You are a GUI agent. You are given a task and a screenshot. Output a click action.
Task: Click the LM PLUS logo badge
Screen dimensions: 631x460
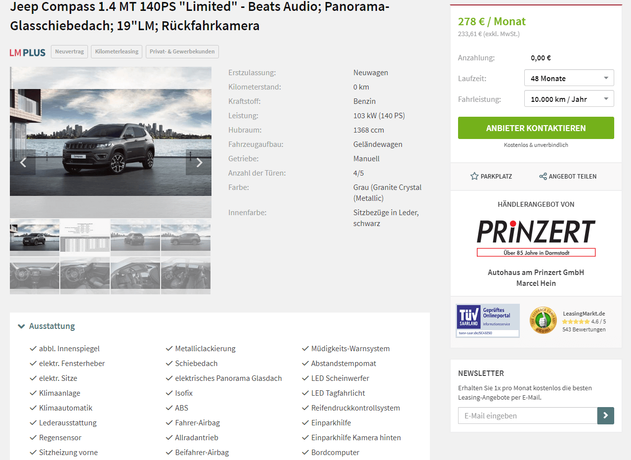pyautogui.click(x=28, y=52)
